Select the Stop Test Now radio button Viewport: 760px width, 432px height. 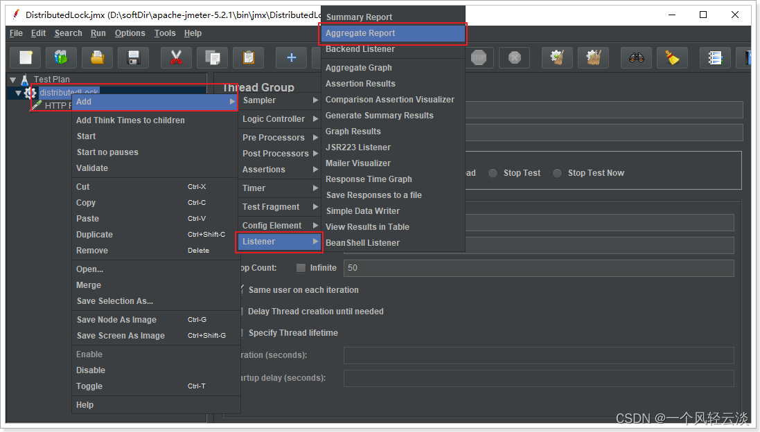point(558,173)
